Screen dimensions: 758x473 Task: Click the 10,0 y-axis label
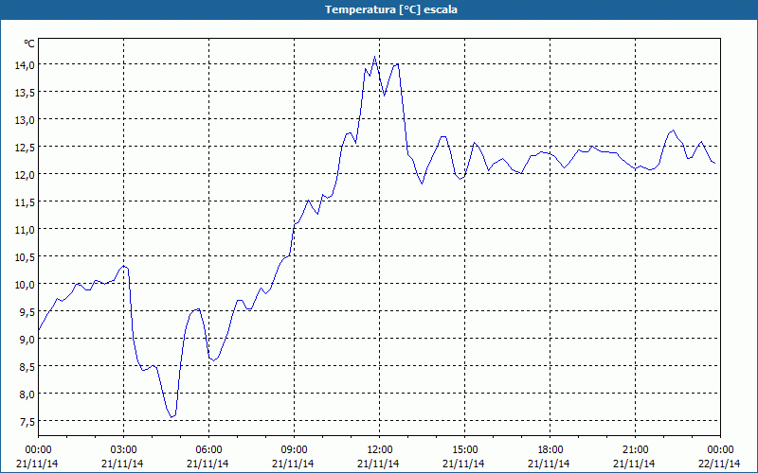point(25,285)
